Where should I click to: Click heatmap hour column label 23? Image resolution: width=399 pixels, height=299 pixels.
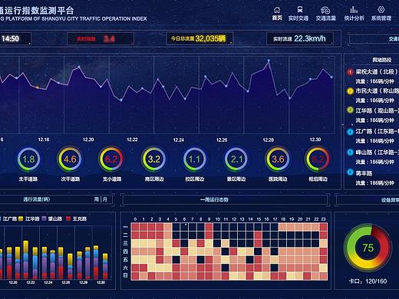click(323, 219)
